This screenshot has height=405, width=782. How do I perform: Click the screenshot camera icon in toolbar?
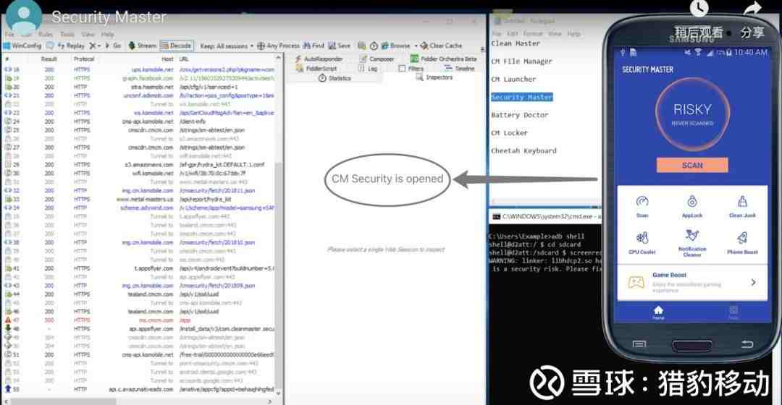point(361,46)
